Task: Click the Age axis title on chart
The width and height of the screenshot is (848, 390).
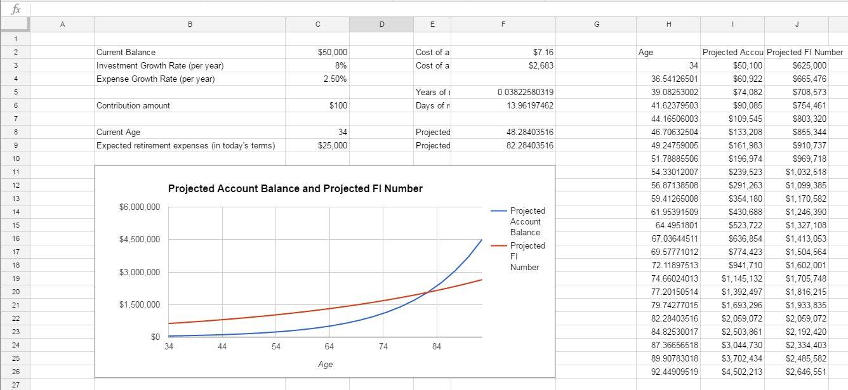Action: click(x=325, y=365)
